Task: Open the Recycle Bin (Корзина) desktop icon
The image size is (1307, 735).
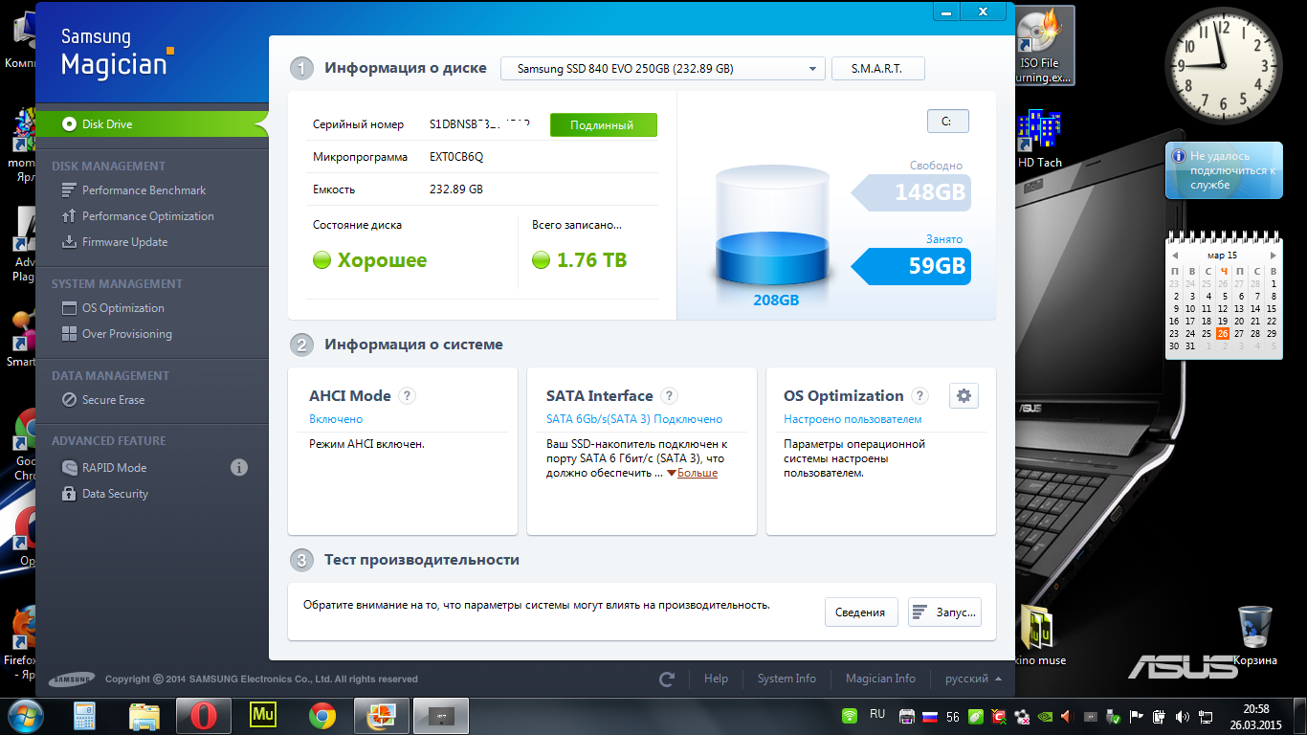Action: pos(1254,635)
